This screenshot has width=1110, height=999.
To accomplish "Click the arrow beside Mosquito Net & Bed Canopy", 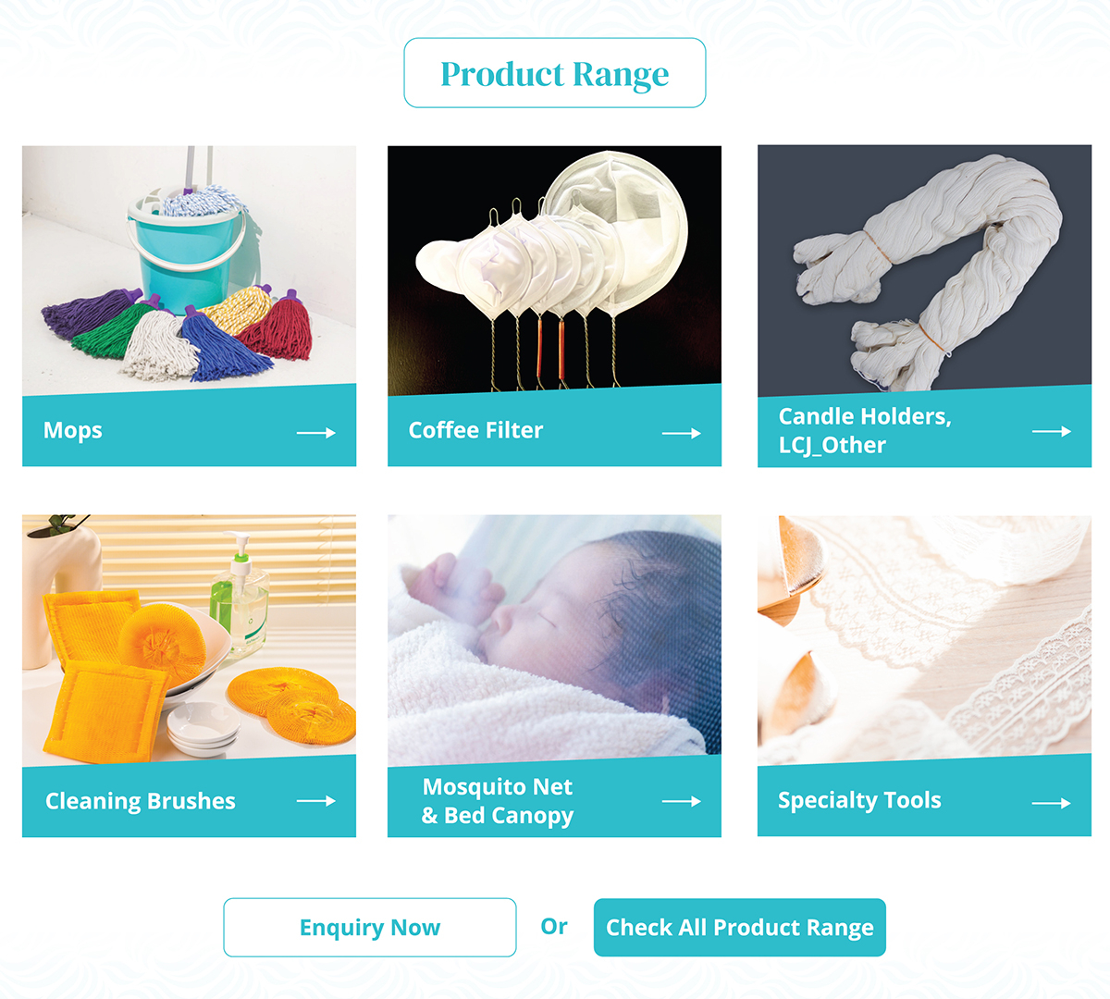I will (x=682, y=801).
